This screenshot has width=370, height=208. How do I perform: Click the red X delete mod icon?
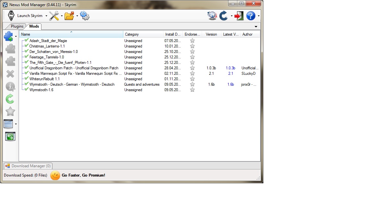(10, 74)
